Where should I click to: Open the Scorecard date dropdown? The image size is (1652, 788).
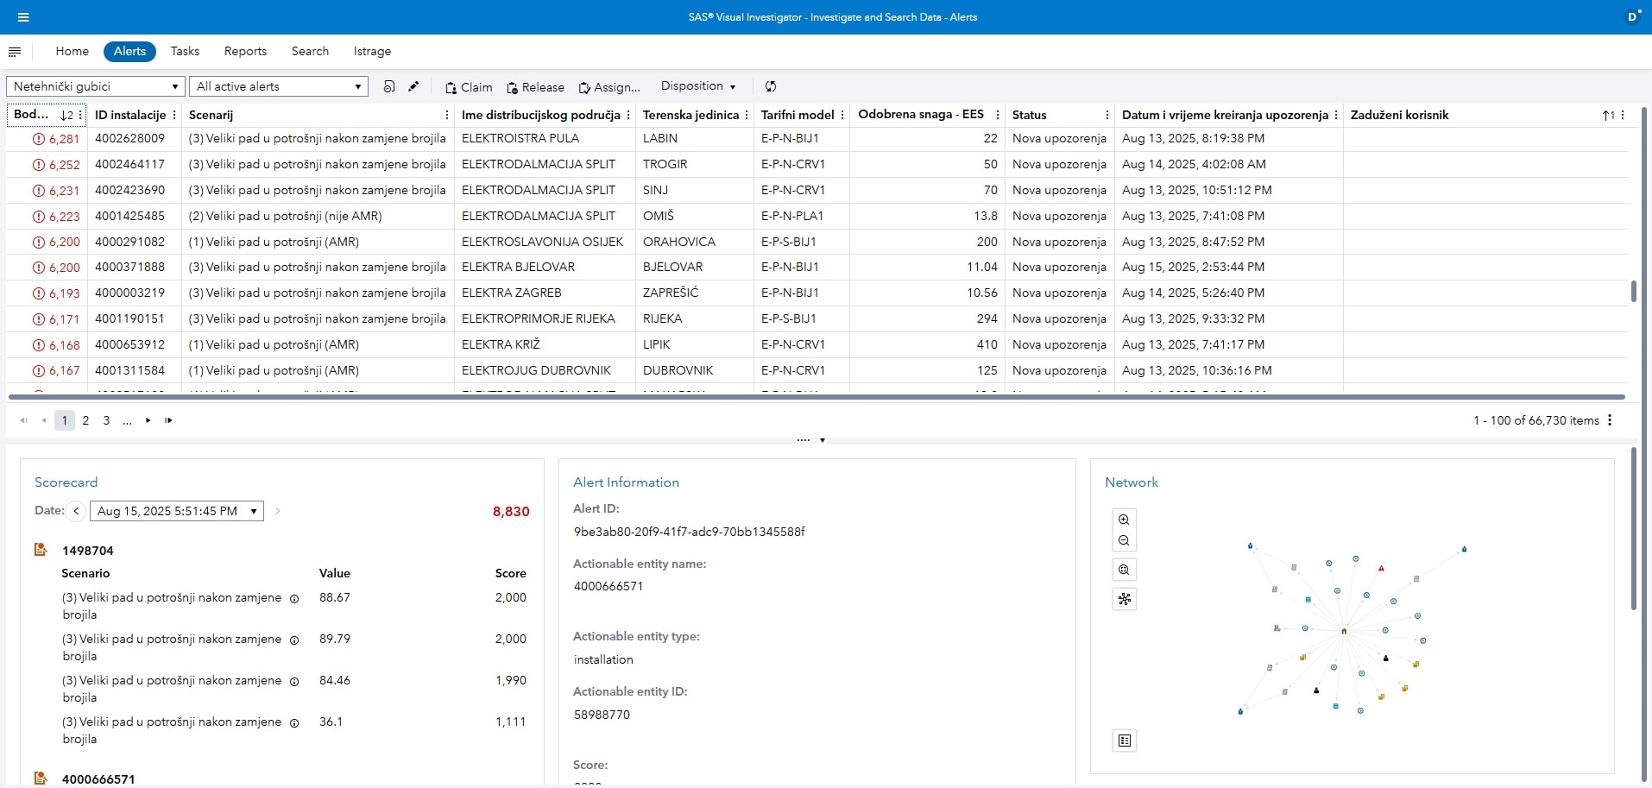click(177, 511)
